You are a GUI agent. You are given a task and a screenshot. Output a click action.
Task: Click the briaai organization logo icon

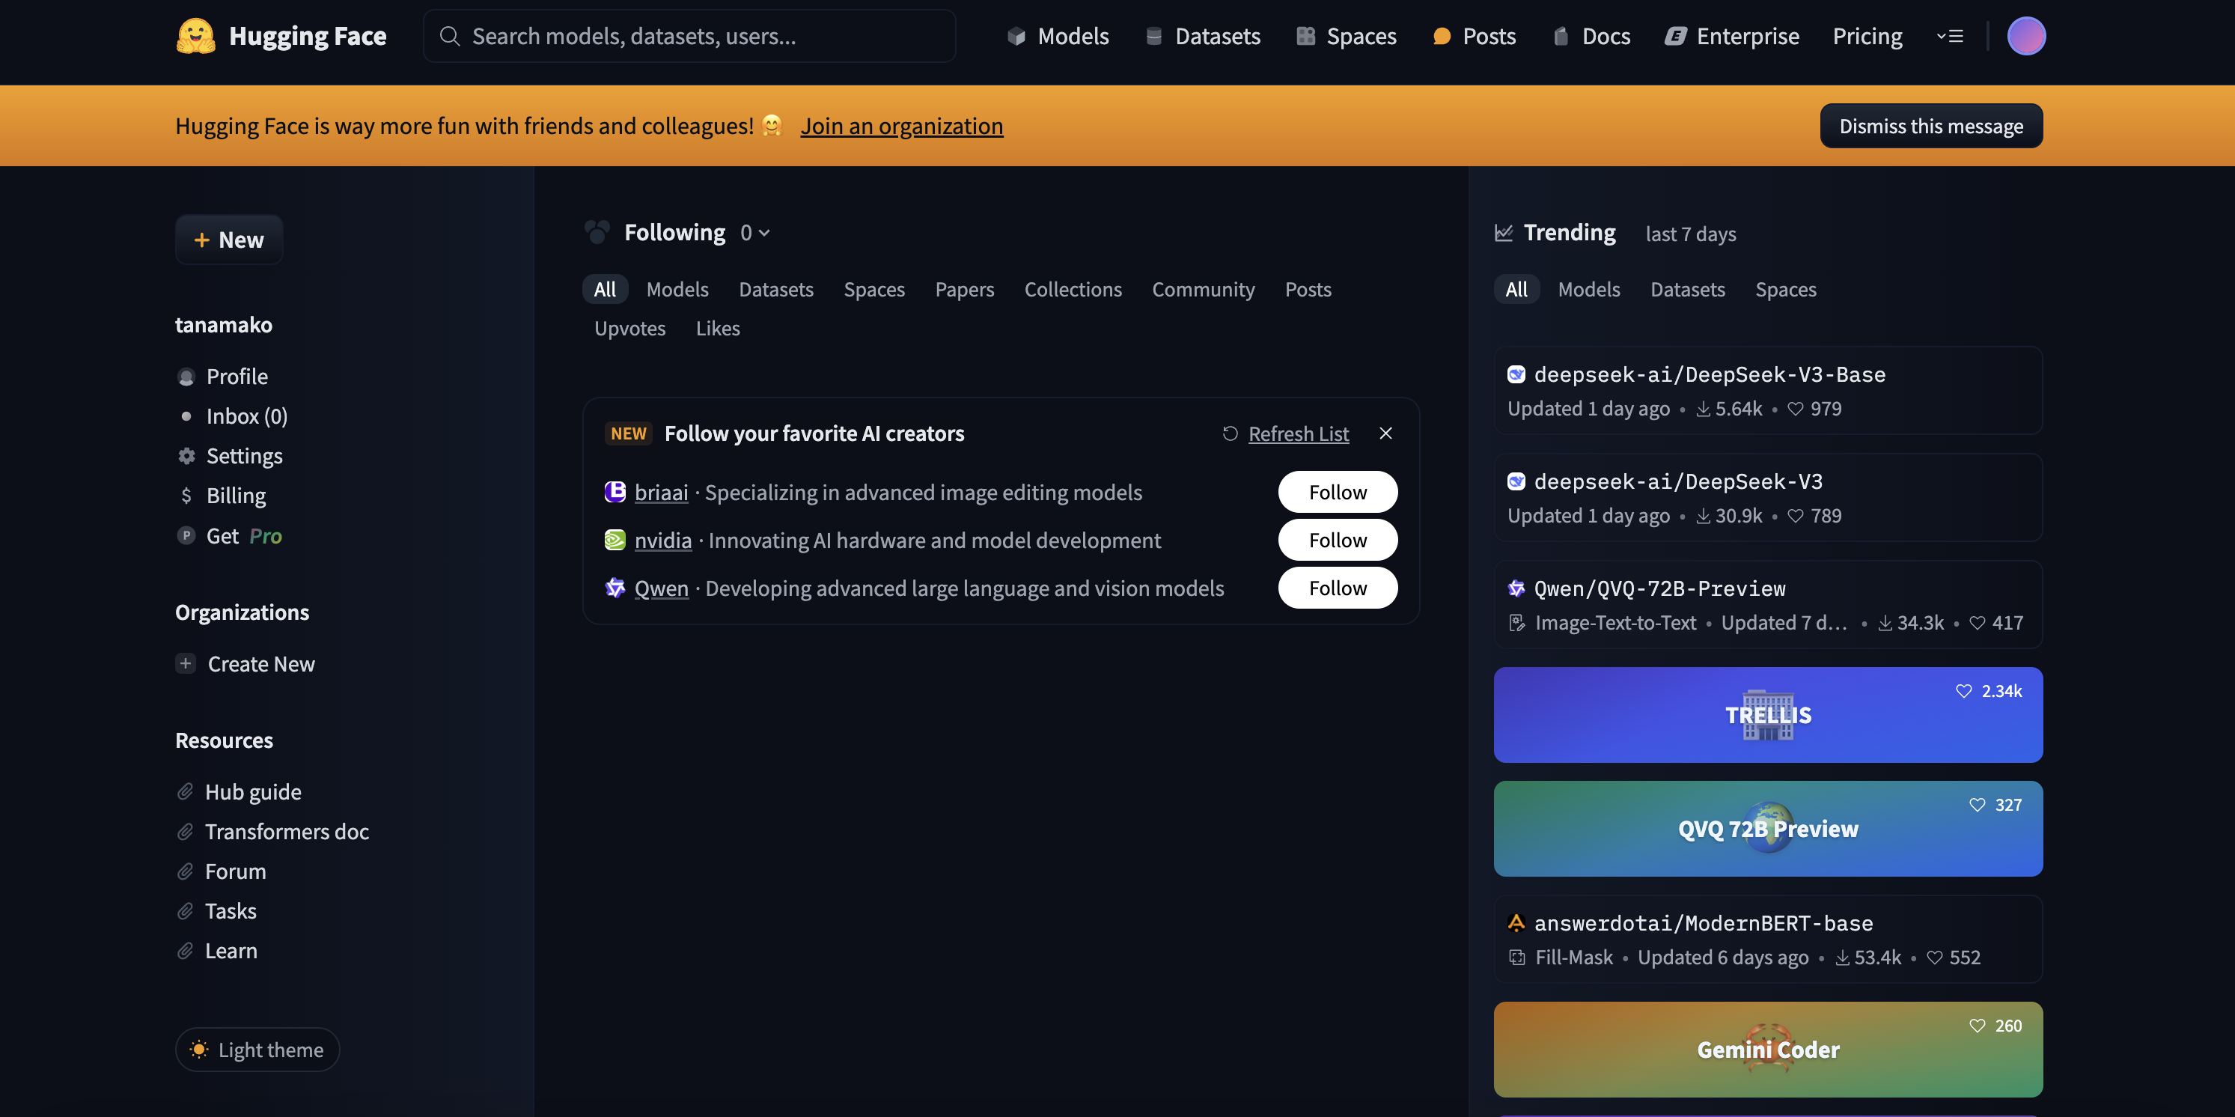coord(615,492)
